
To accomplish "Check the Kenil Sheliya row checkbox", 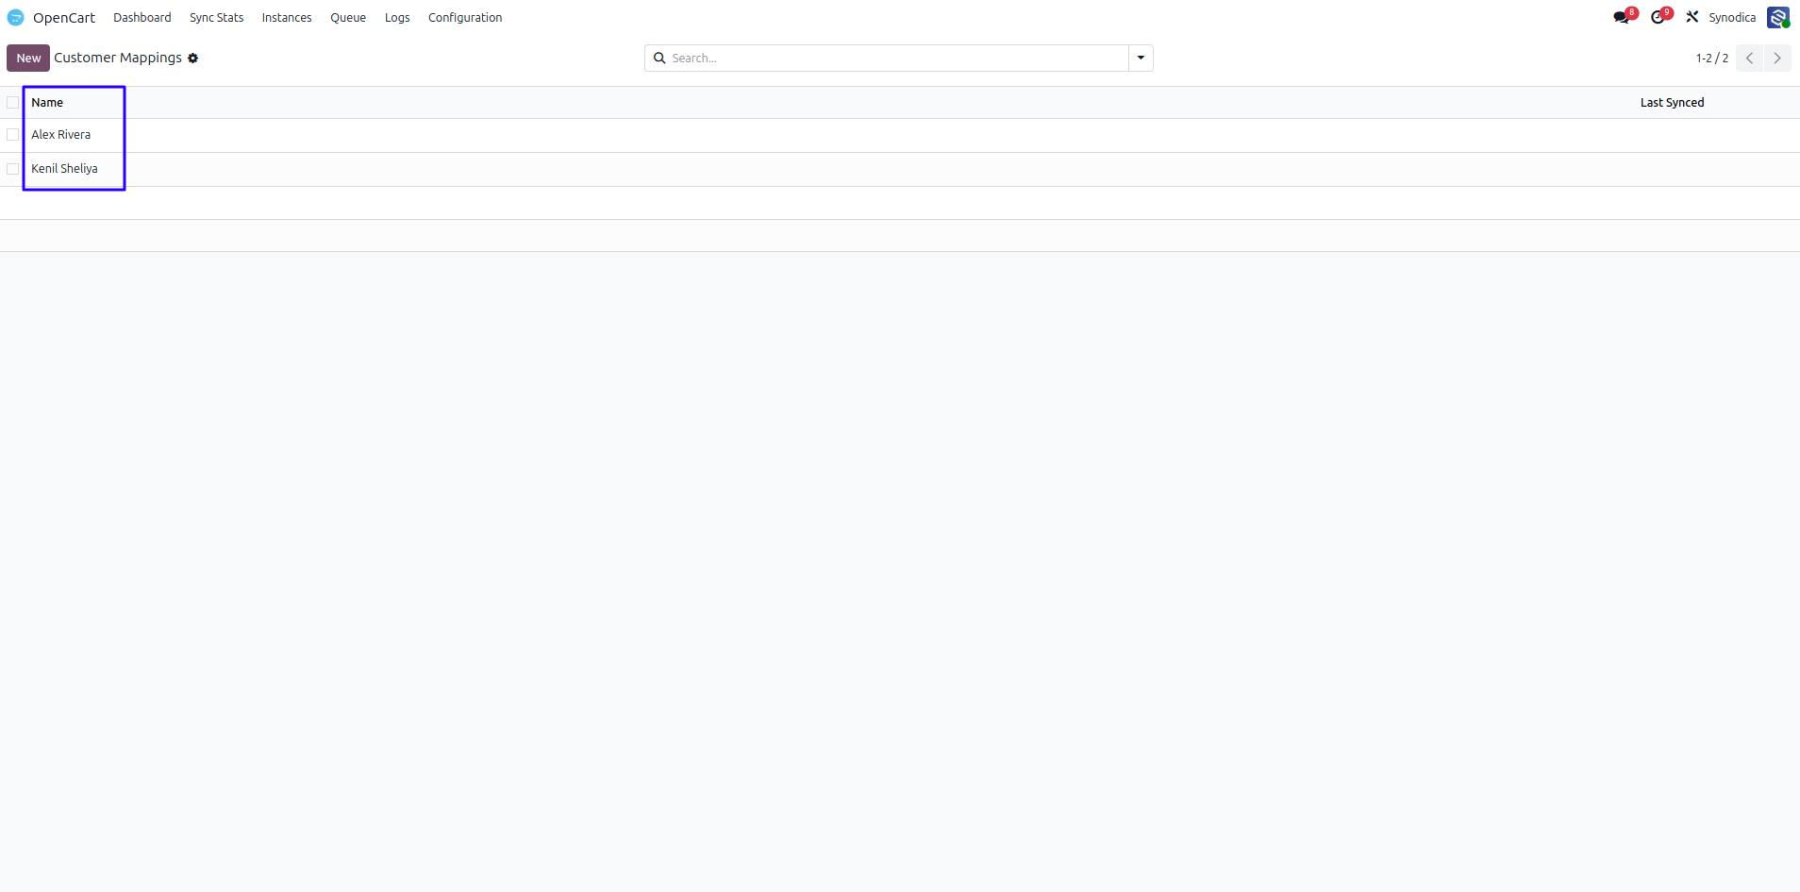I will point(13,169).
